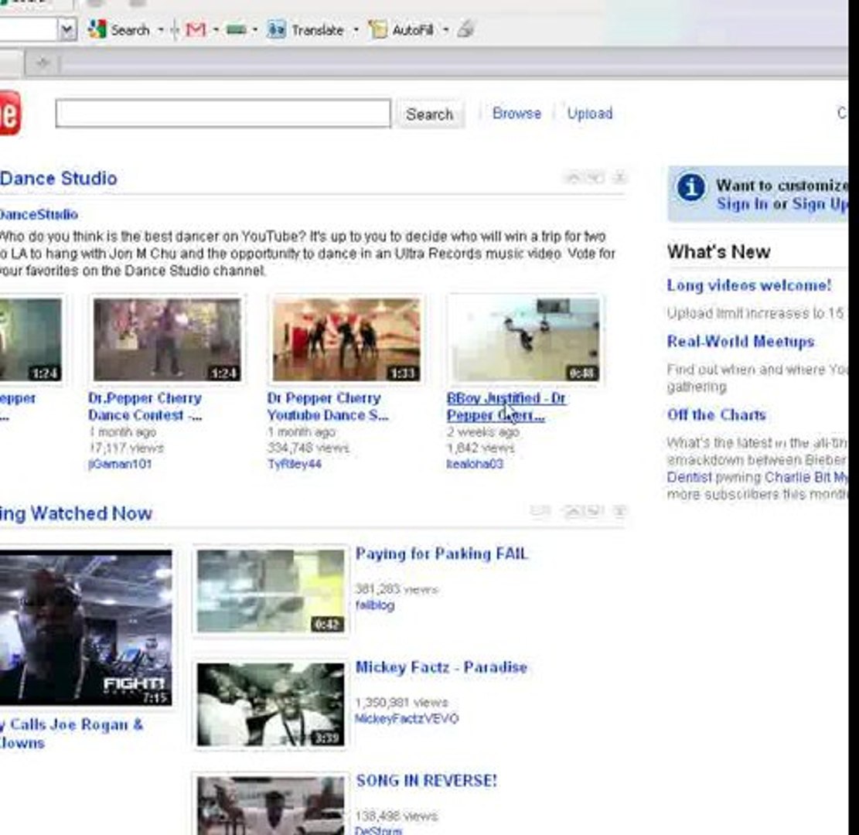
Task: Visit uploader jGaman101 channel
Action: [119, 464]
